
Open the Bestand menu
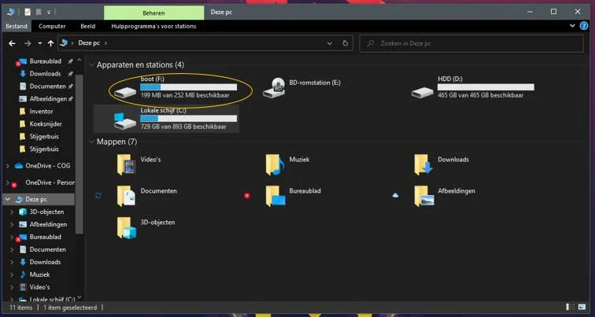[x=17, y=26]
